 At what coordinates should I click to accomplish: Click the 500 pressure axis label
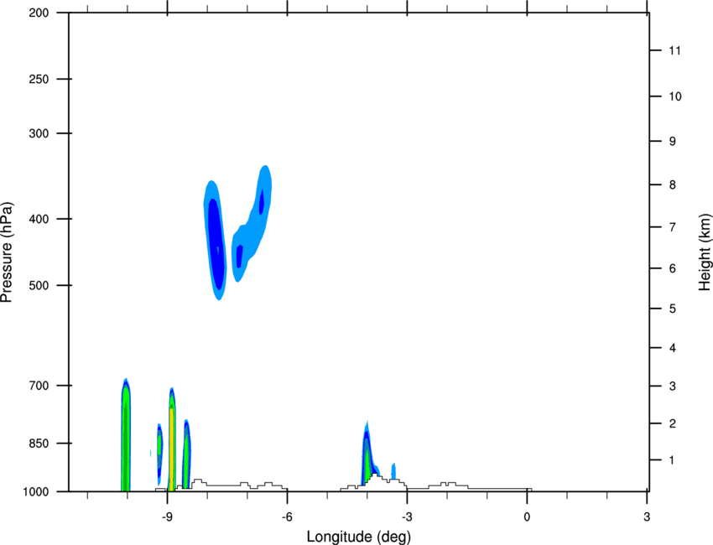tap(39, 285)
